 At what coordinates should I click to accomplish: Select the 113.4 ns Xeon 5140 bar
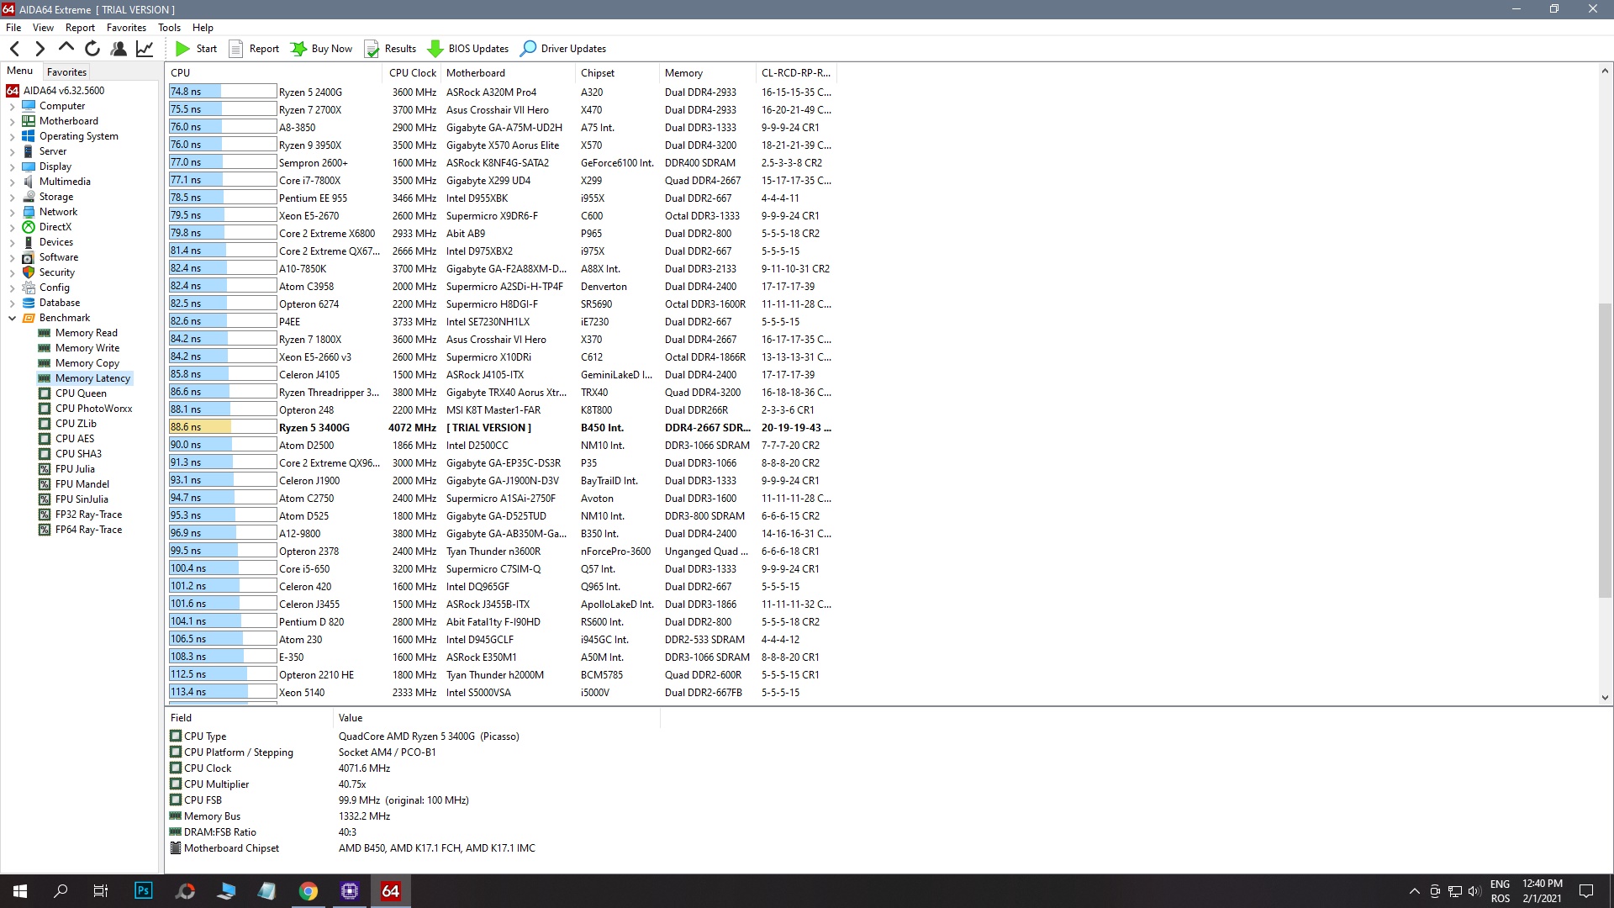[223, 692]
